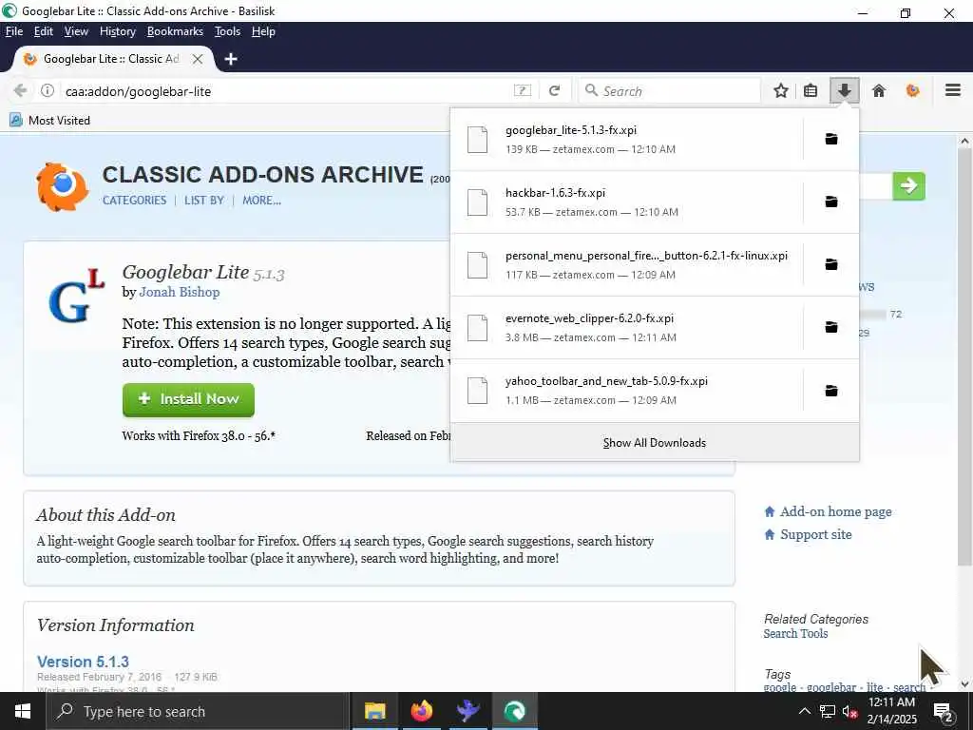This screenshot has height=730, width=973.
Task: Click the Classic Add-ons Archive logo
Action: coord(62,186)
